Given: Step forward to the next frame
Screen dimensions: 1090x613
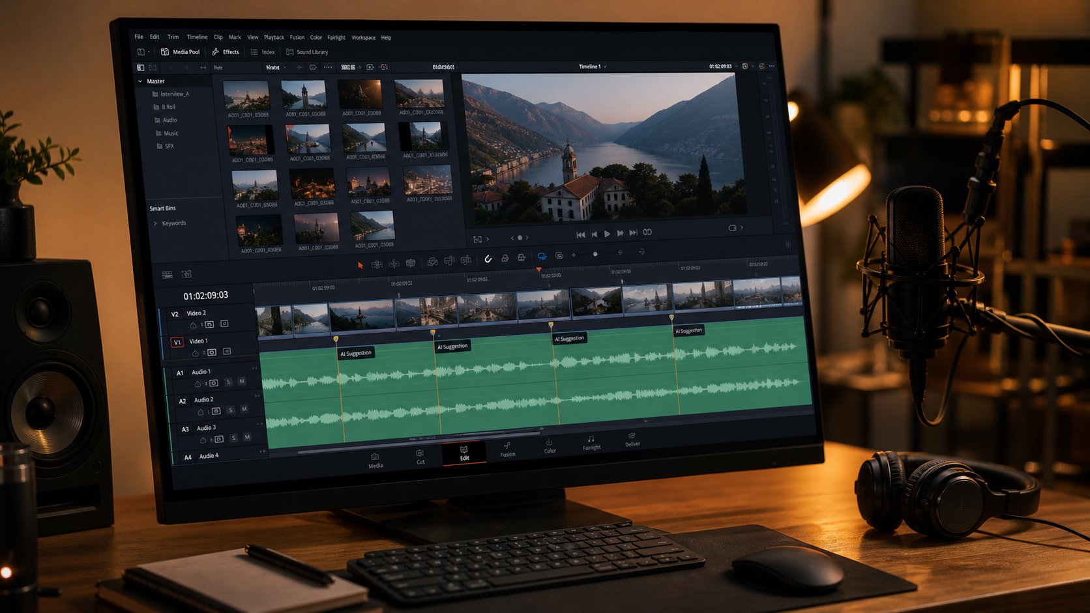Looking at the screenshot, I should tap(620, 233).
